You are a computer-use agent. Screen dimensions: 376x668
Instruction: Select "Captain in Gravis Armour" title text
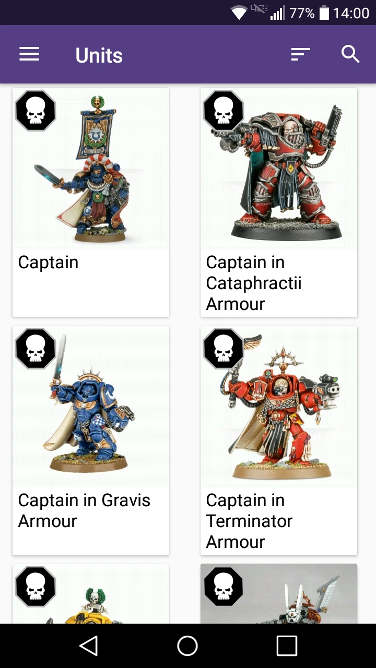pyautogui.click(x=84, y=510)
